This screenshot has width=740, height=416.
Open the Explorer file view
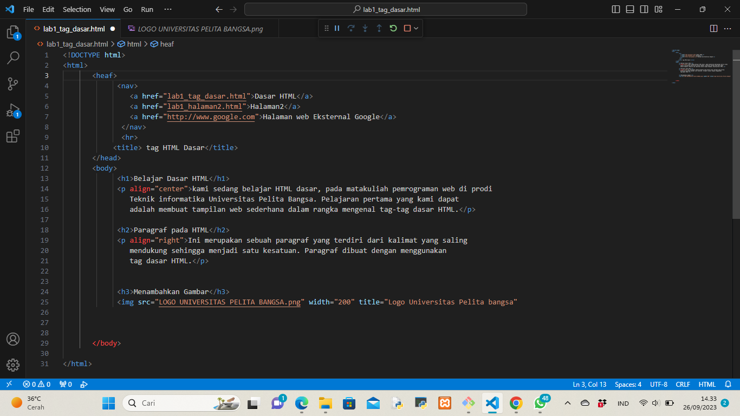(x=13, y=32)
